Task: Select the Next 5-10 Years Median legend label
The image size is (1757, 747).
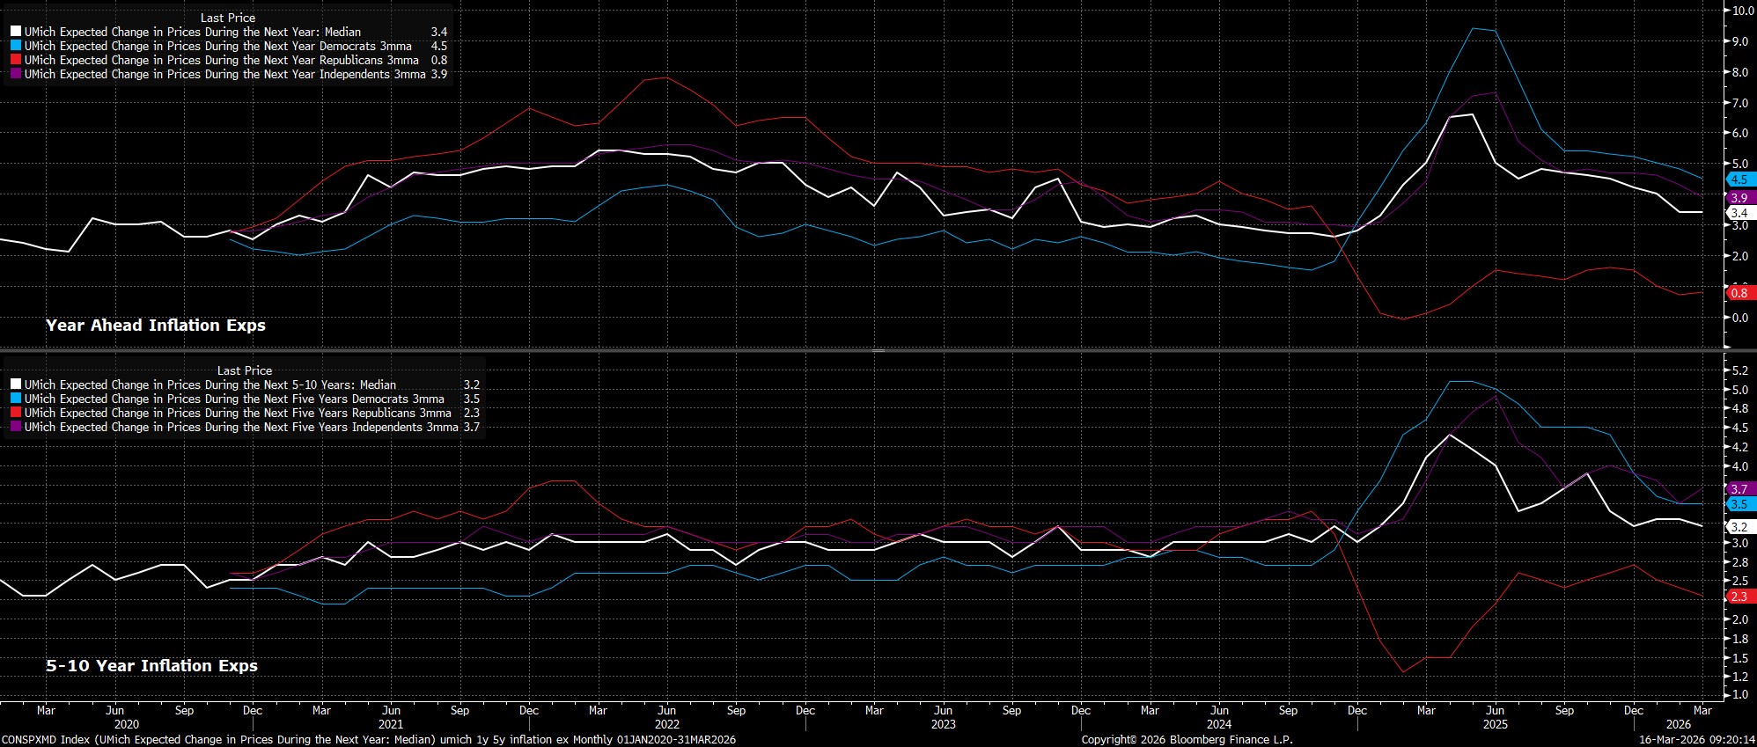Action: (210, 385)
